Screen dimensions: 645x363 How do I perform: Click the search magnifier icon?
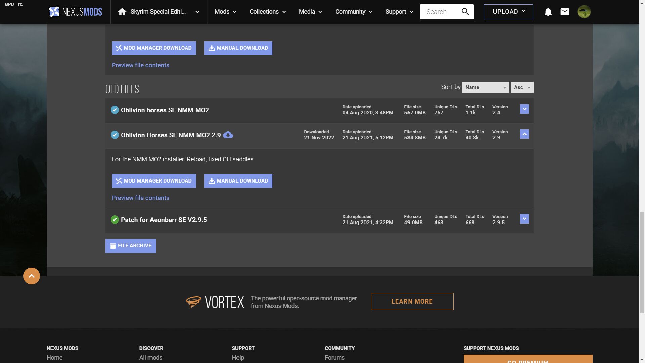tap(465, 12)
